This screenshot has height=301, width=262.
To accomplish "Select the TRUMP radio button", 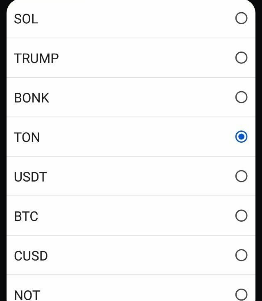I will pos(241,58).
